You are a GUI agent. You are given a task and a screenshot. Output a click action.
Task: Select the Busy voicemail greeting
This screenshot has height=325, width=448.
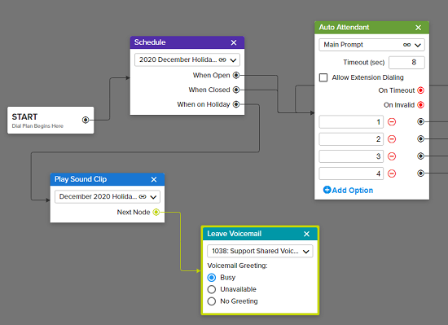pos(212,277)
